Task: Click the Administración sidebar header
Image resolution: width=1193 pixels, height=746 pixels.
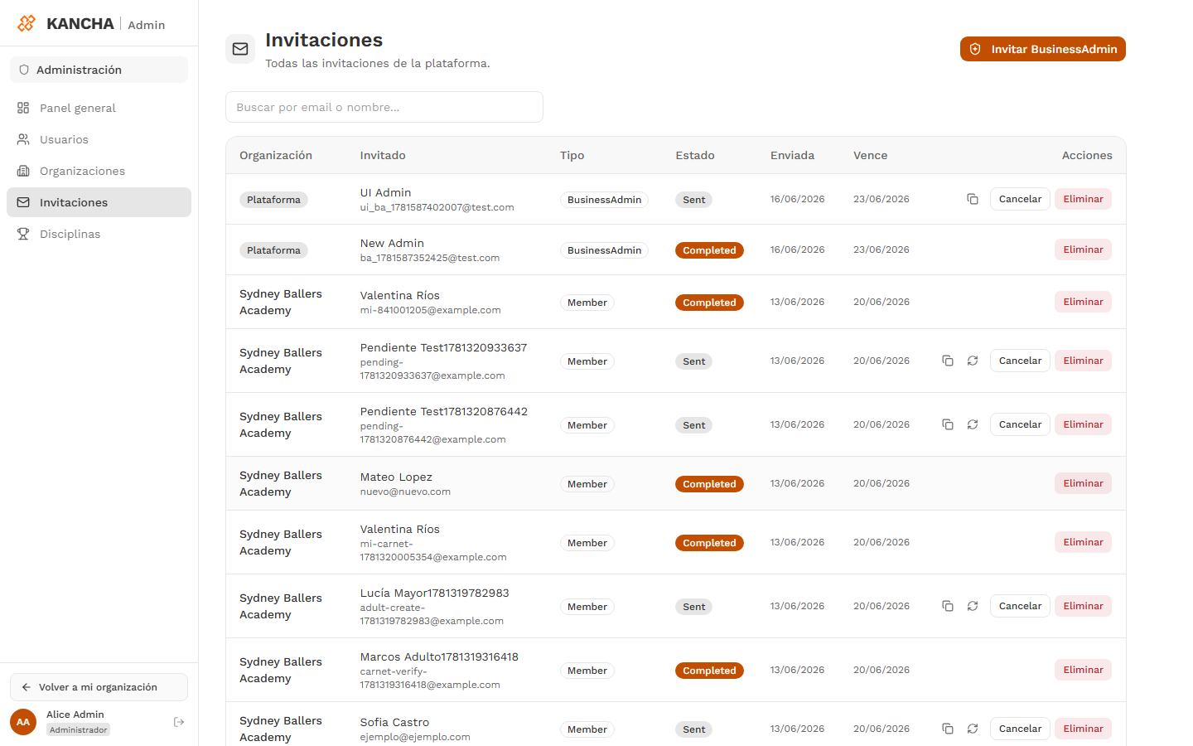Action: [99, 70]
